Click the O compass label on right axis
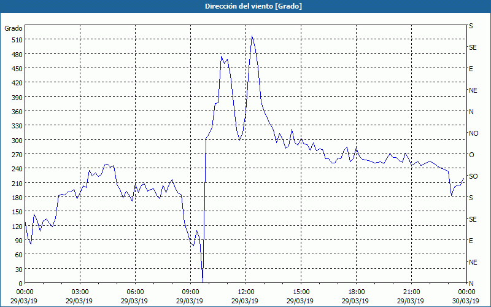 point(471,155)
